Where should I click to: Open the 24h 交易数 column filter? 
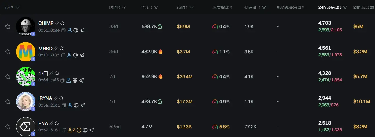tap(345, 7)
